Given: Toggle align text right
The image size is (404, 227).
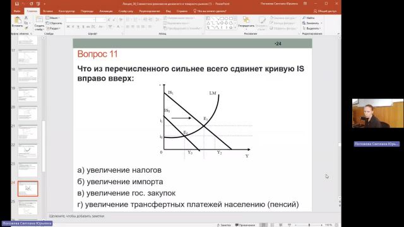Looking at the screenshot, I should click(x=138, y=26).
